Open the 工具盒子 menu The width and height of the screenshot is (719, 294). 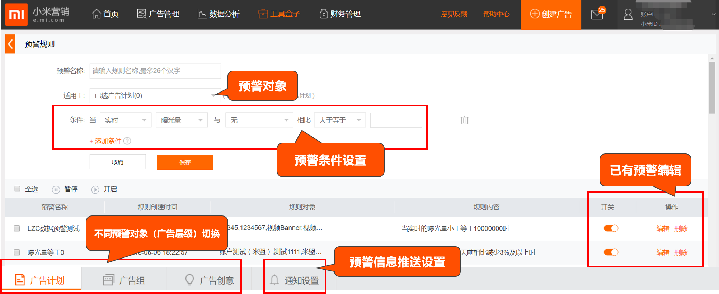[x=279, y=14]
